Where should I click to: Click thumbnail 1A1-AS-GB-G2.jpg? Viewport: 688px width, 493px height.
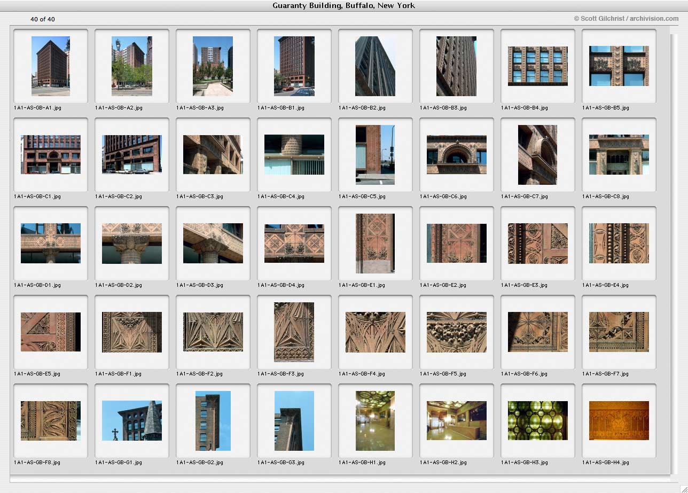pyautogui.click(x=213, y=421)
